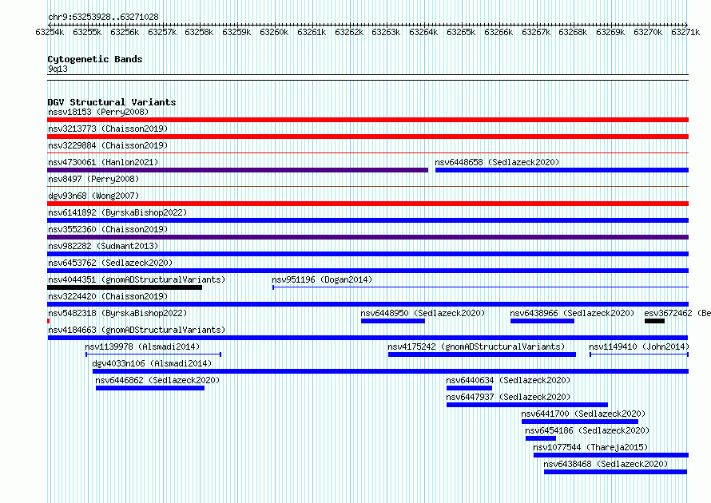The width and height of the screenshot is (711, 503).
Task: Open the nsv4184663 (gnomADStructuralVariants) label
Action: (137, 330)
